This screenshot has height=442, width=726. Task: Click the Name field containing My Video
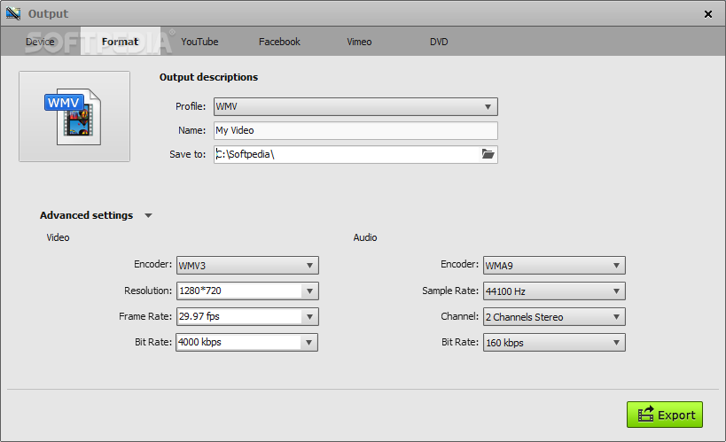pos(355,130)
